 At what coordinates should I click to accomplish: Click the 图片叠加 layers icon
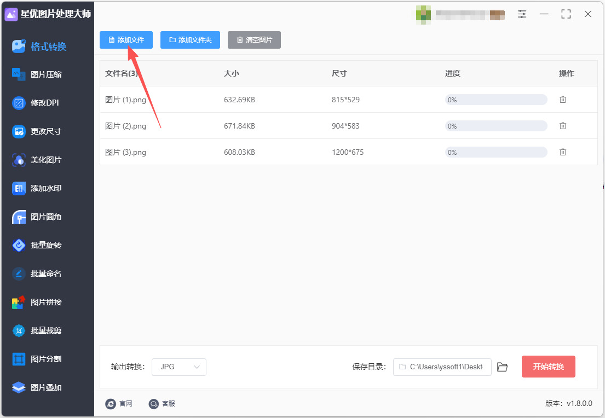point(19,387)
